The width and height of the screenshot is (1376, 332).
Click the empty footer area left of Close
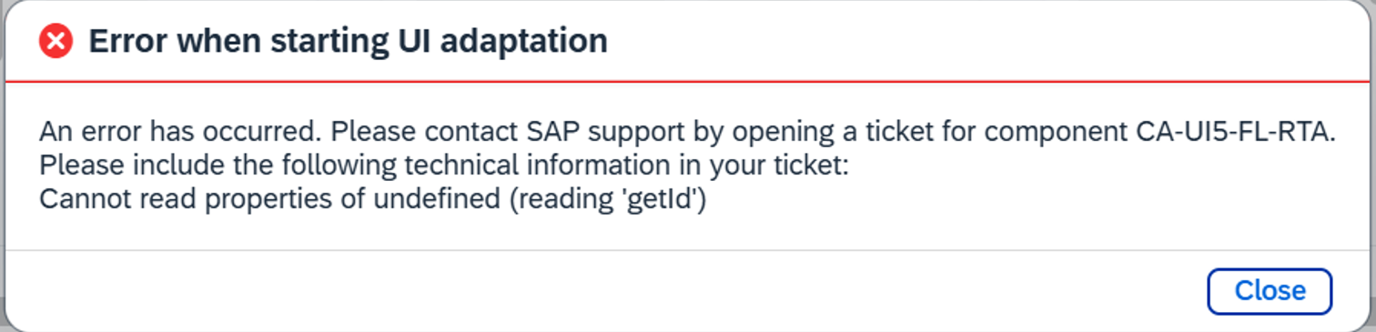click(601, 290)
